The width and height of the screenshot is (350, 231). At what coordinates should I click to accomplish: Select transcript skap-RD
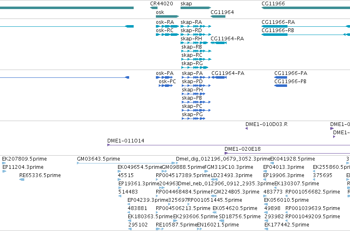(196, 35)
